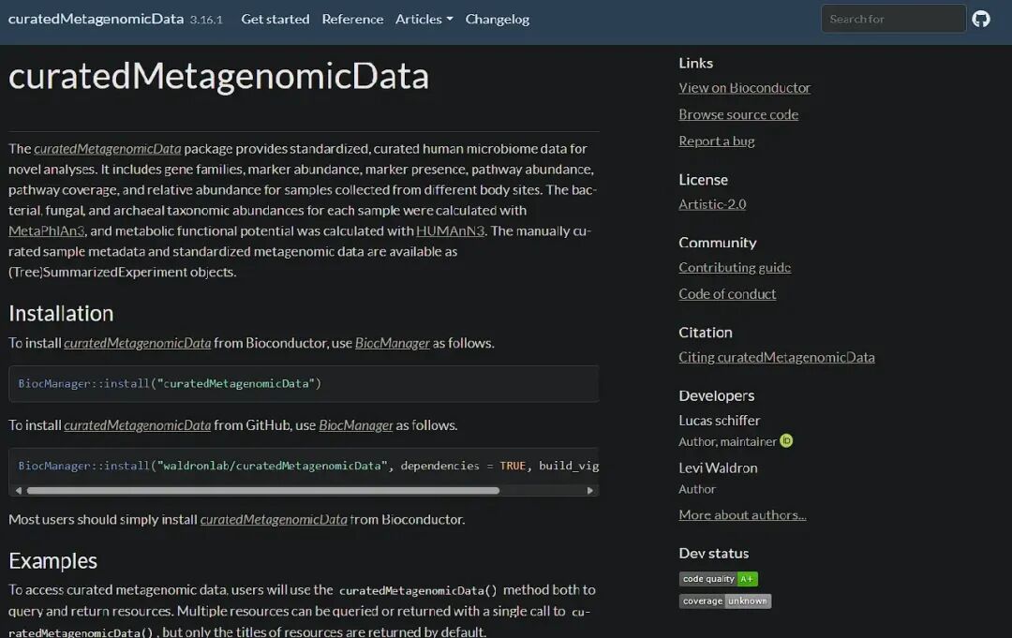The height and width of the screenshot is (638, 1012).
Task: Open the GitHub repository icon
Action: click(x=981, y=19)
